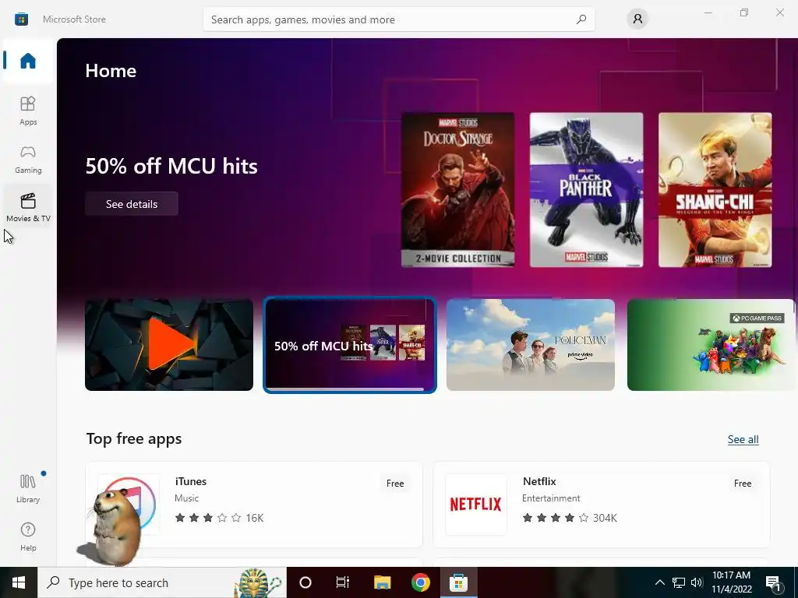Open the Windows Start menu
The image size is (798, 598).
tap(19, 582)
